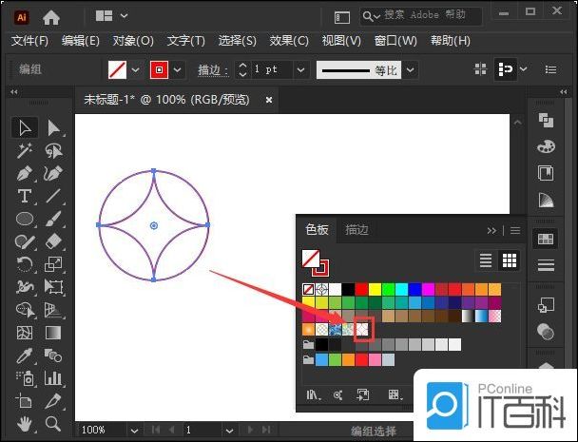Select the Eyedropper tool
Image resolution: width=578 pixels, height=442 pixels.
click(26, 356)
